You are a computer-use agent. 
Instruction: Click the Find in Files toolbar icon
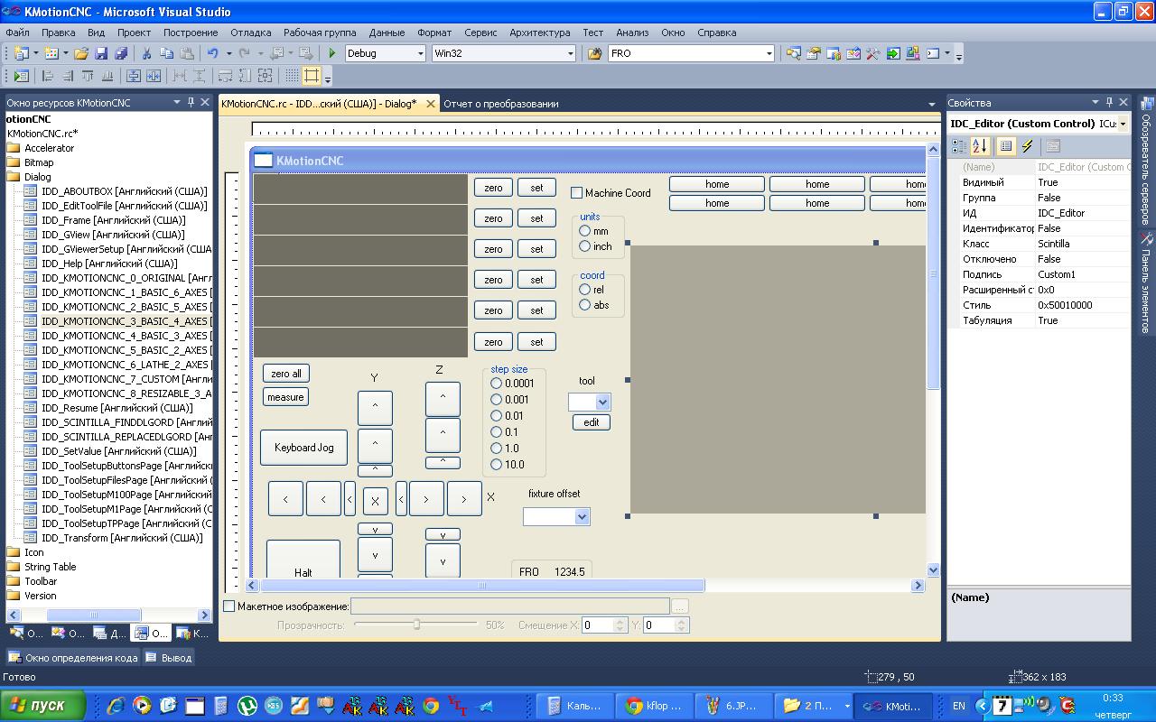594,53
